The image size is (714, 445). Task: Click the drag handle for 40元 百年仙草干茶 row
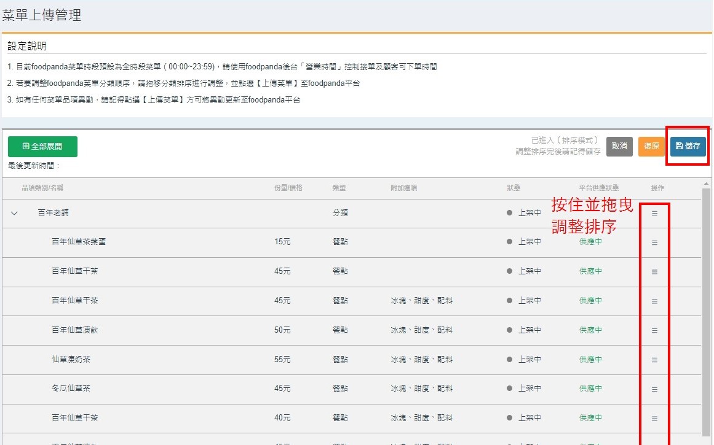coord(654,419)
